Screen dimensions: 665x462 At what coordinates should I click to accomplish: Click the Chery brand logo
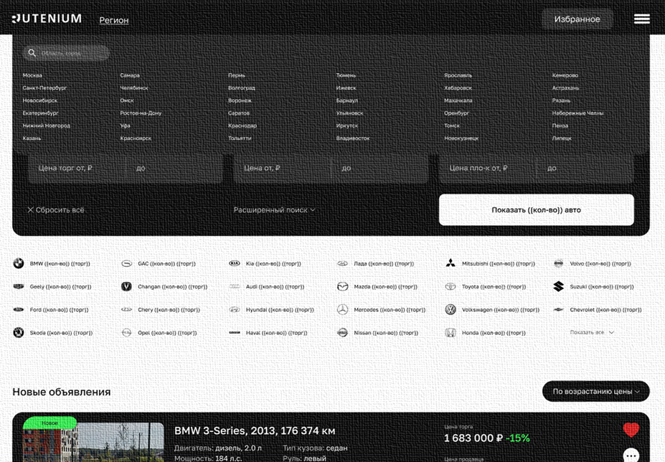(x=126, y=310)
